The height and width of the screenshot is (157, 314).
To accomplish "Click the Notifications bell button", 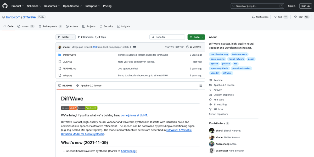I will [260, 17].
